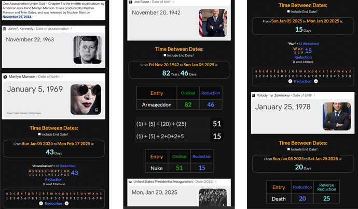Click the 'Sun Jan 05 2025 to Sat Jan 25 2025' range
The width and height of the screenshot is (358, 209).
(x=305, y=159)
